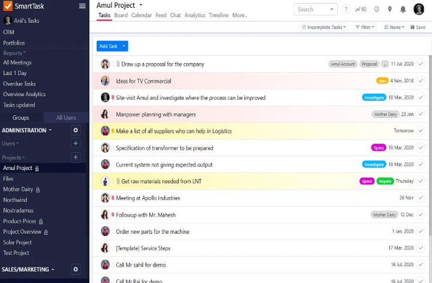Switch to All Users tab in sidebar
This screenshot has height=283, width=432.
pyautogui.click(x=66, y=118)
